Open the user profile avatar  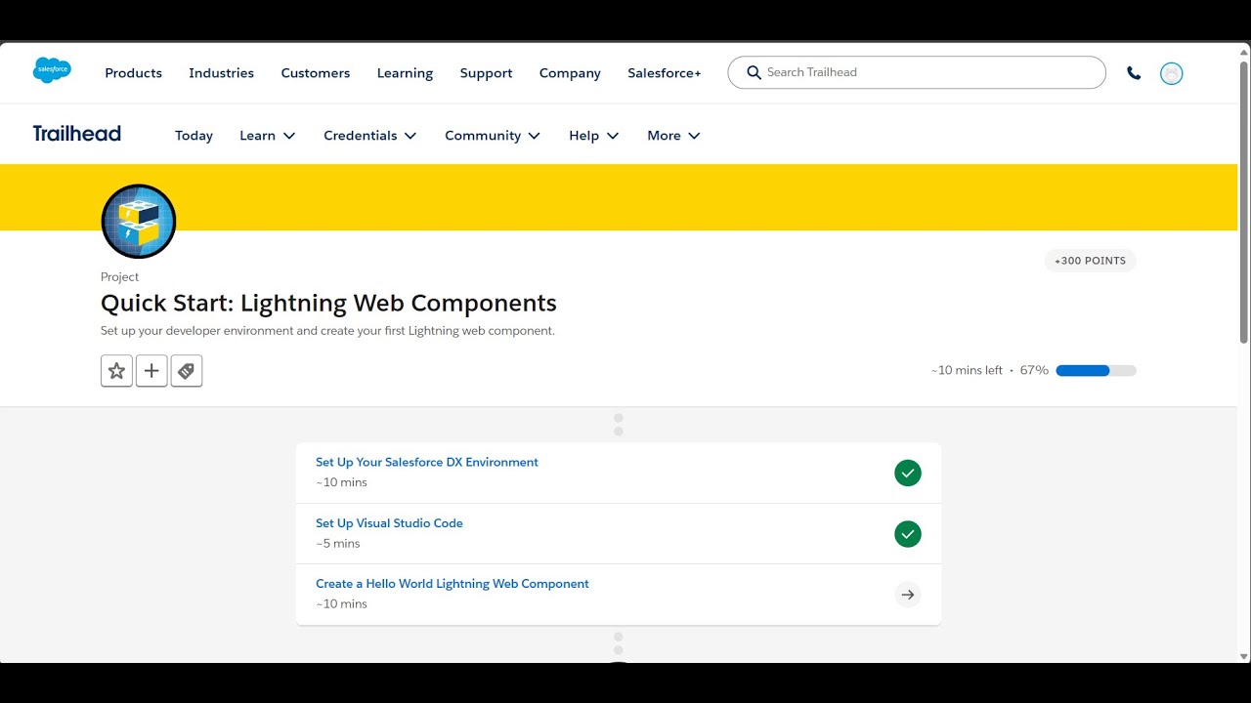point(1171,73)
